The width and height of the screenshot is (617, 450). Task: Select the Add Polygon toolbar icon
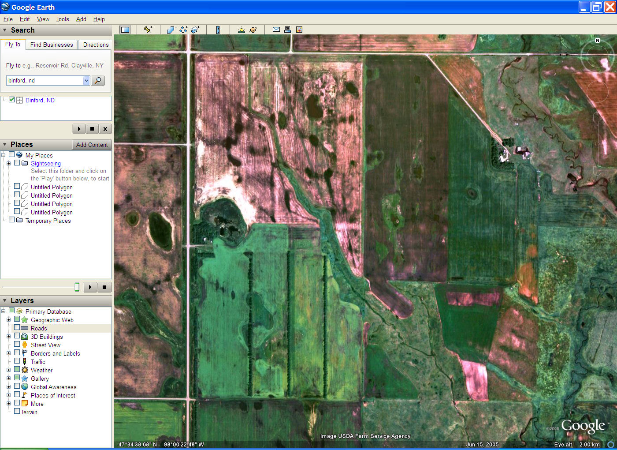172,30
